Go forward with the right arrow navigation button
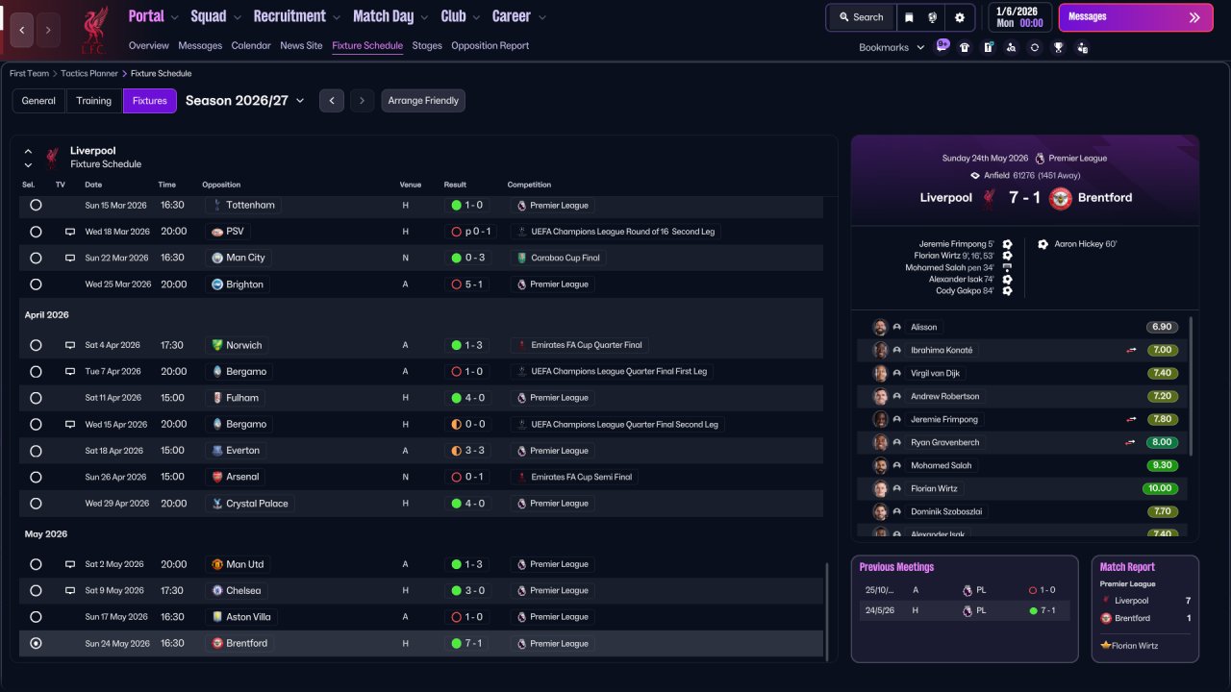The width and height of the screenshot is (1231, 692). coord(48,30)
